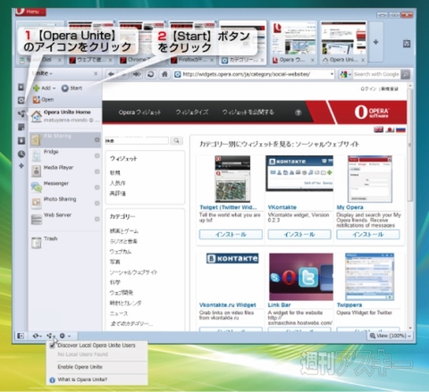Image resolution: width=429 pixels, height=392 pixels.
Task: Click the Start button in Unite panel
Action: coord(71,88)
